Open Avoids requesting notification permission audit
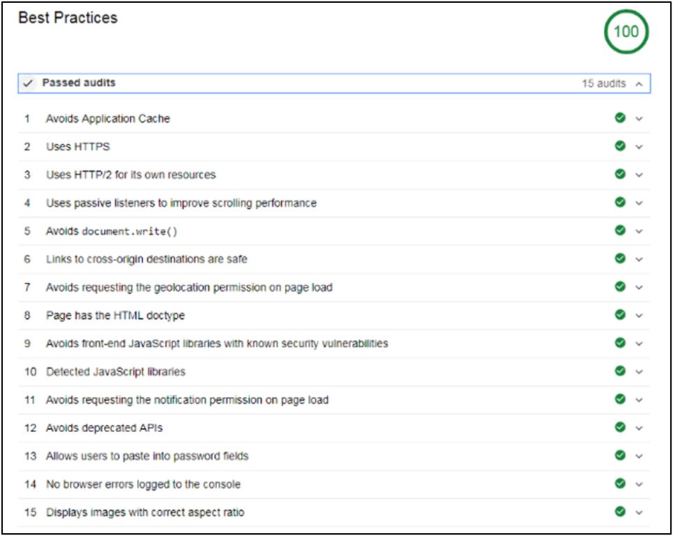 coord(334,400)
